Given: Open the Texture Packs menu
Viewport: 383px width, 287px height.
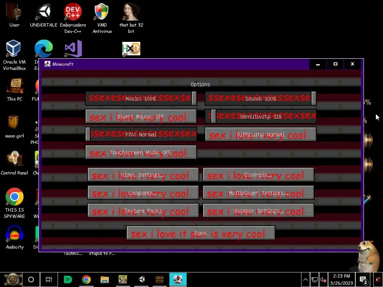Looking at the screenshot, I should [x=143, y=211].
